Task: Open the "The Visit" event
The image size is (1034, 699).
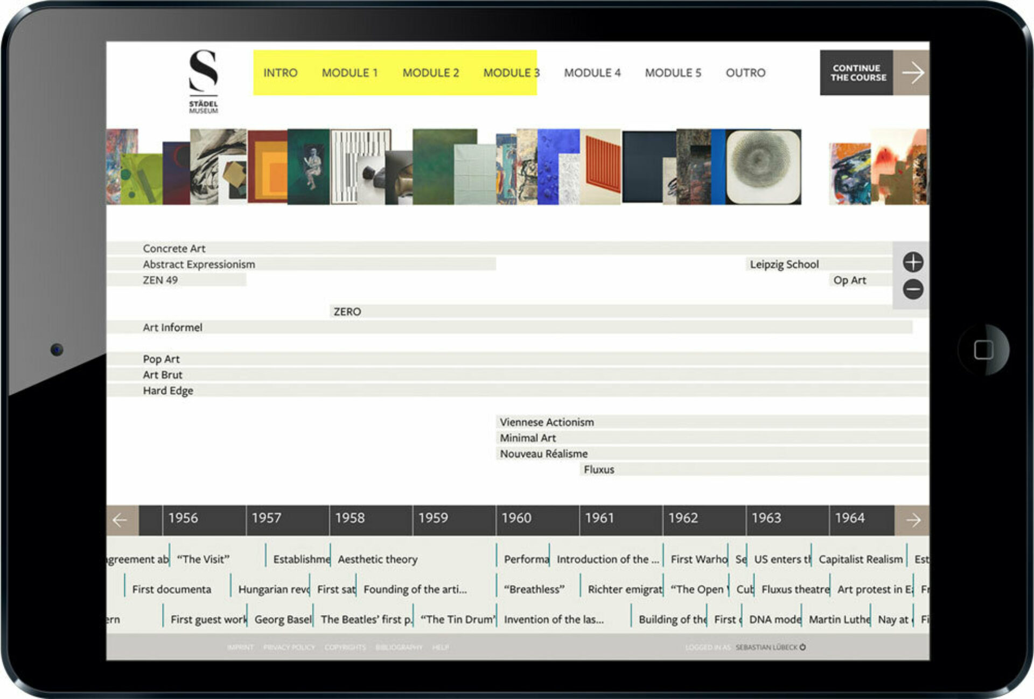Action: [203, 559]
